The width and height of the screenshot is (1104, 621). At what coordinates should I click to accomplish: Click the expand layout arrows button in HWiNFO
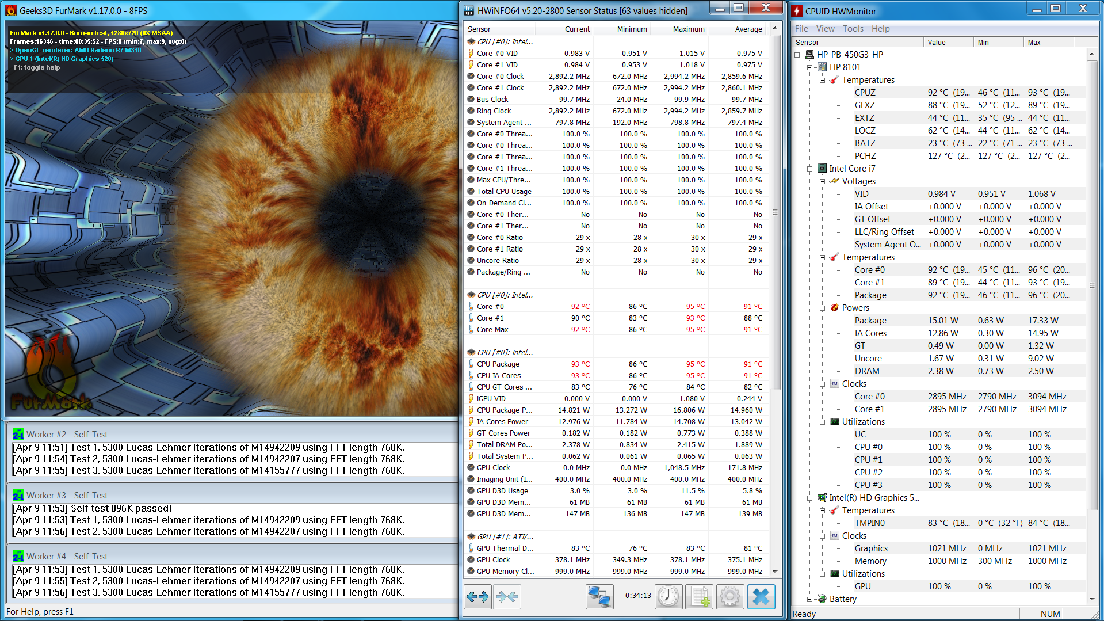tap(477, 597)
